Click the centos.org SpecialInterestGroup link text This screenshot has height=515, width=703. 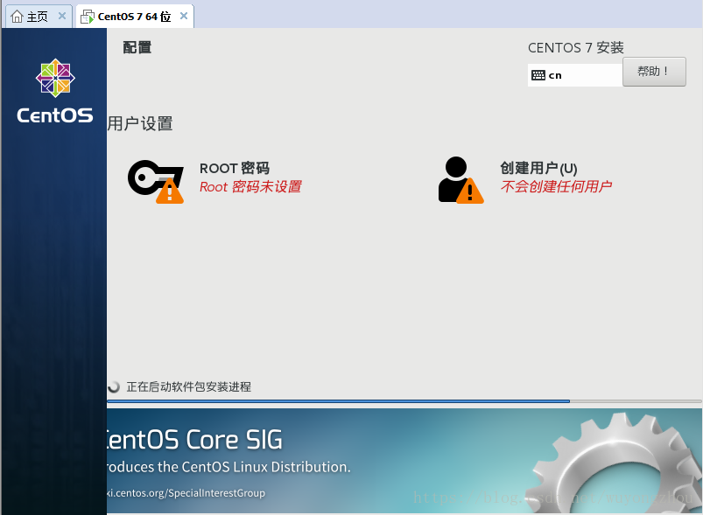(186, 493)
